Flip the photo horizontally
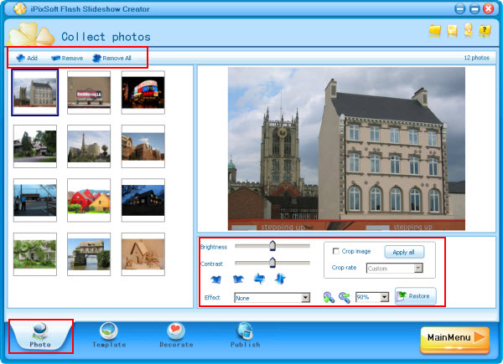The height and width of the screenshot is (364, 503). click(x=259, y=279)
